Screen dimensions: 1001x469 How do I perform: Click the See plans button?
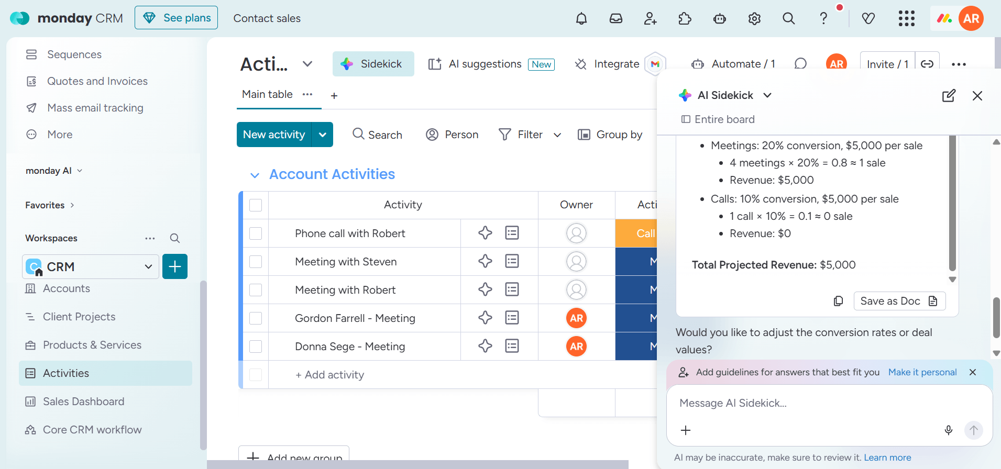click(x=177, y=18)
